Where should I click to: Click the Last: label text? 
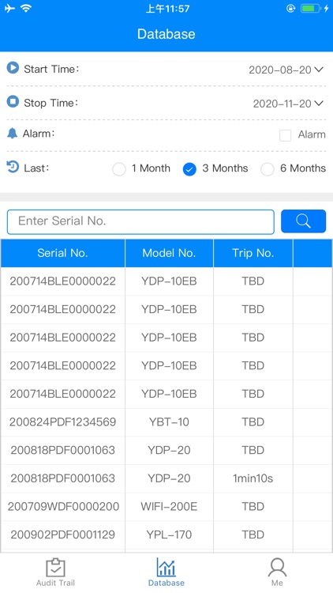pyautogui.click(x=36, y=168)
